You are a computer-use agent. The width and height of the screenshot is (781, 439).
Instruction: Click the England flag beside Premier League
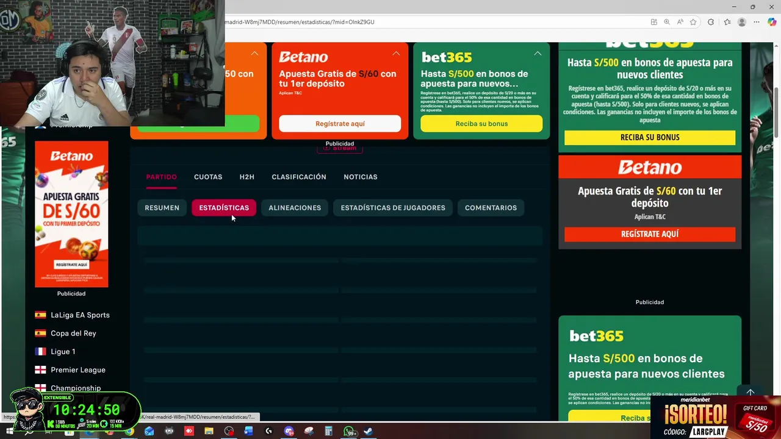[x=40, y=370]
